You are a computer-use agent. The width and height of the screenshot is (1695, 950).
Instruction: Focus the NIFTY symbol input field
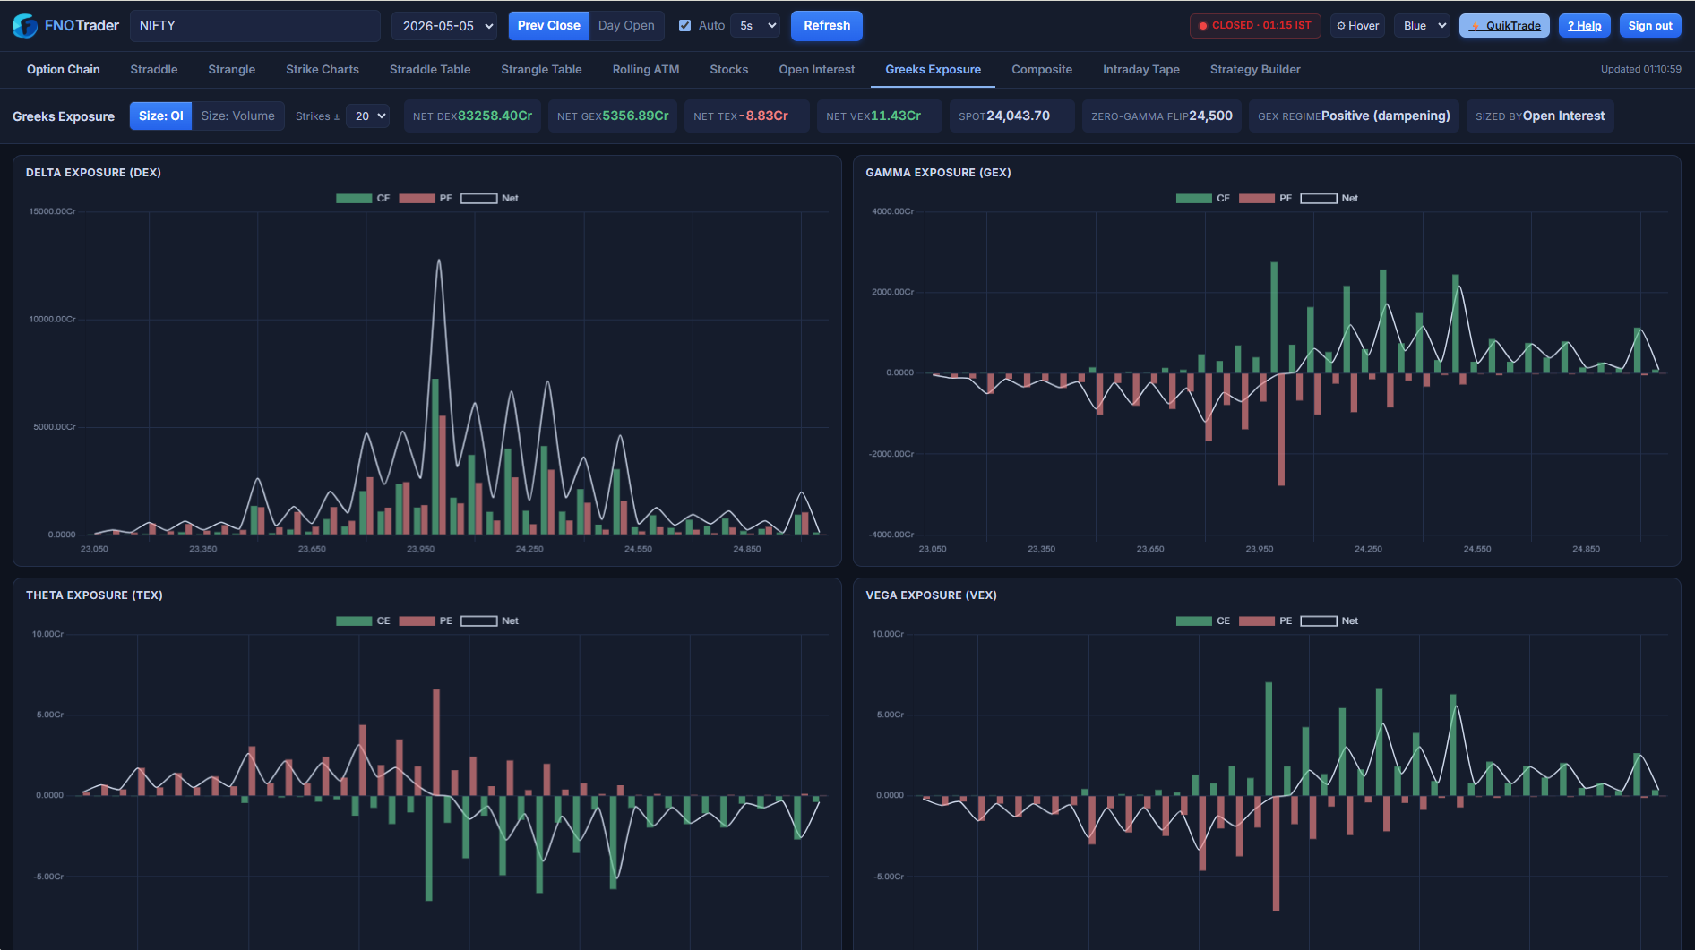(x=255, y=26)
